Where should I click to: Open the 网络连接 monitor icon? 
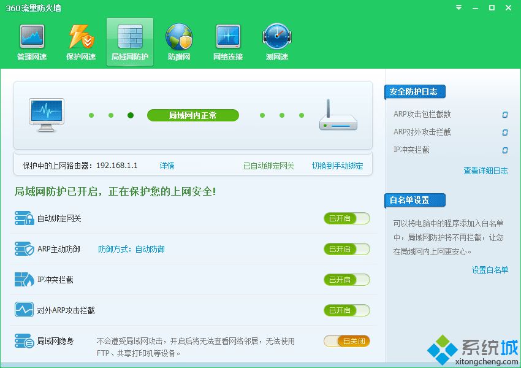tap(228, 37)
